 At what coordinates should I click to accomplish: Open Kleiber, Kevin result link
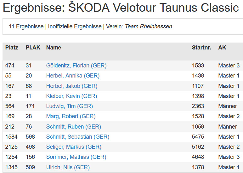pos(71,96)
